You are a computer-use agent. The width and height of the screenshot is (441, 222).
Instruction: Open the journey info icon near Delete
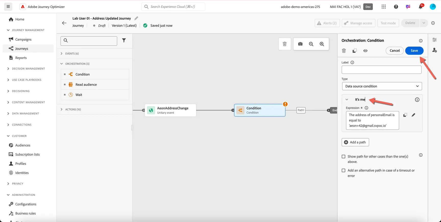[x=433, y=23]
